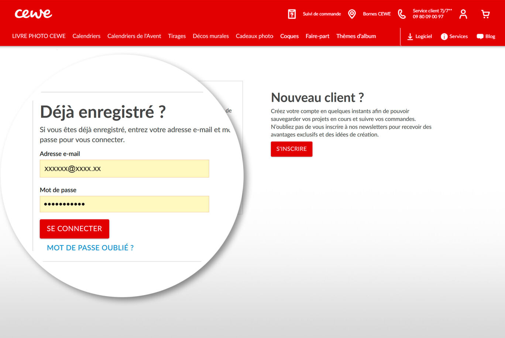Open the LIVRE PHOTO CEWE menu

[x=39, y=36]
